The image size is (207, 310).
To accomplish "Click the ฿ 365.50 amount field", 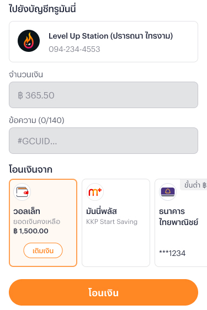I will [x=103, y=95].
